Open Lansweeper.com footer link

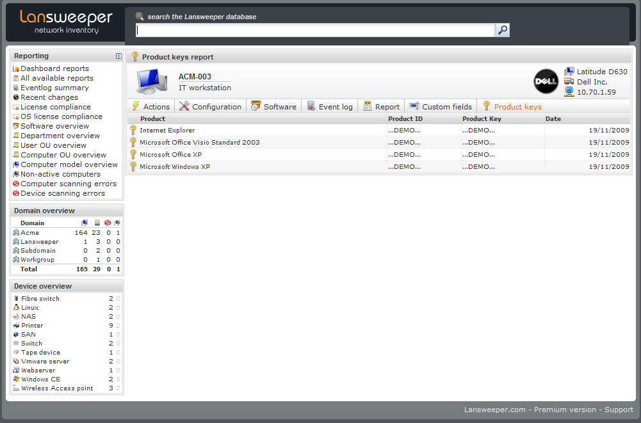(x=494, y=410)
